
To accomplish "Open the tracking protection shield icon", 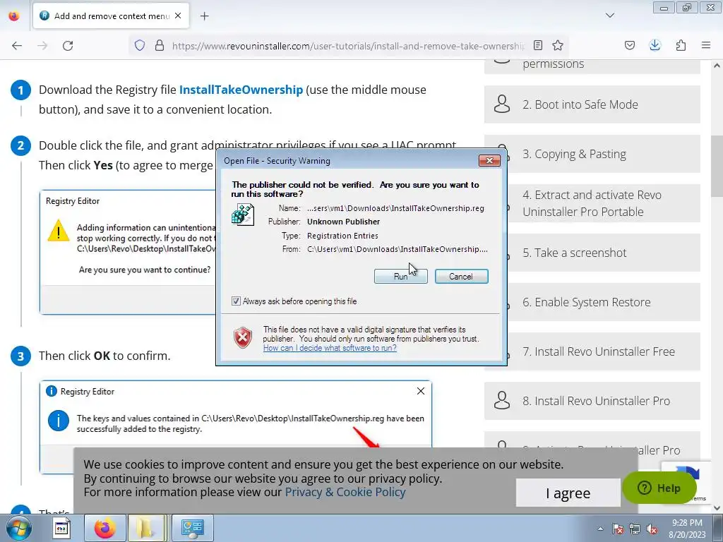I will 140,45.
